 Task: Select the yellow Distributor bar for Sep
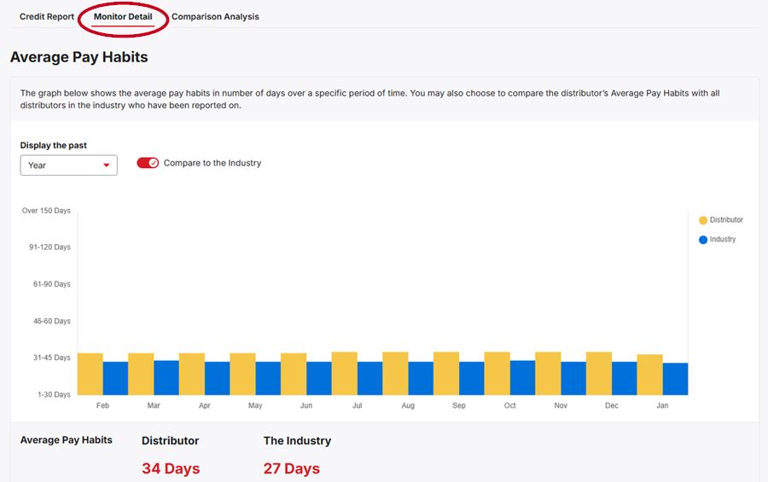click(x=446, y=374)
